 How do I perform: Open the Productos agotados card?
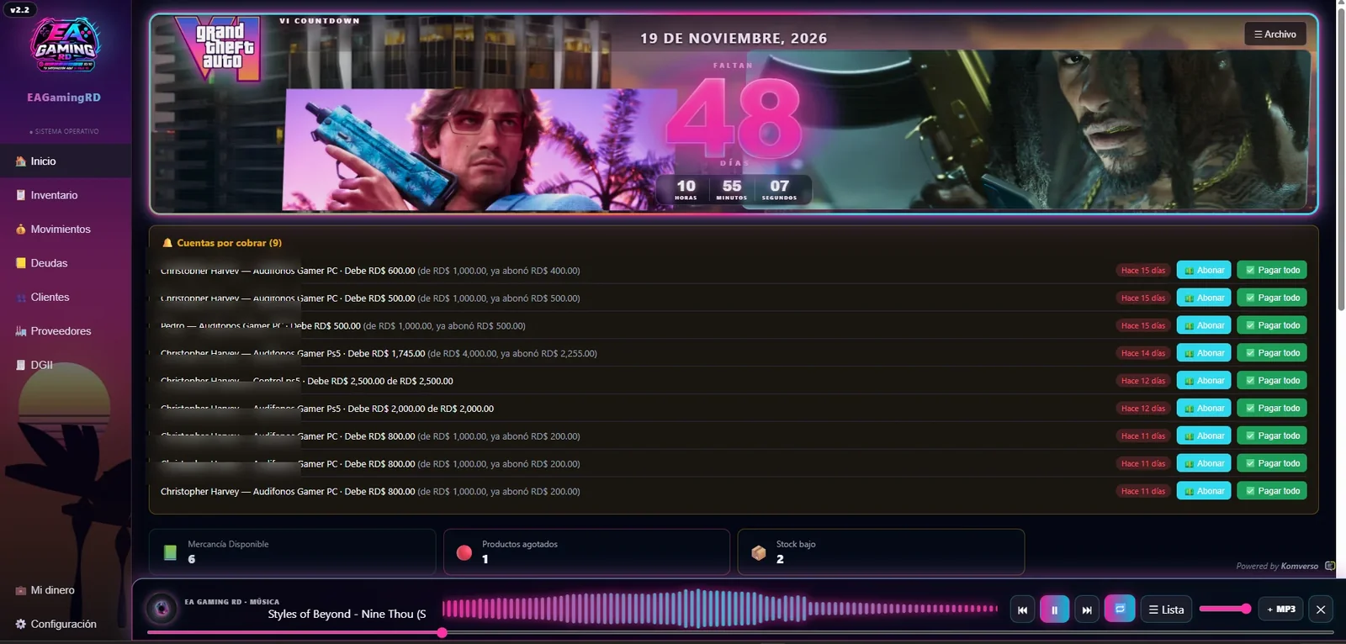tap(586, 552)
